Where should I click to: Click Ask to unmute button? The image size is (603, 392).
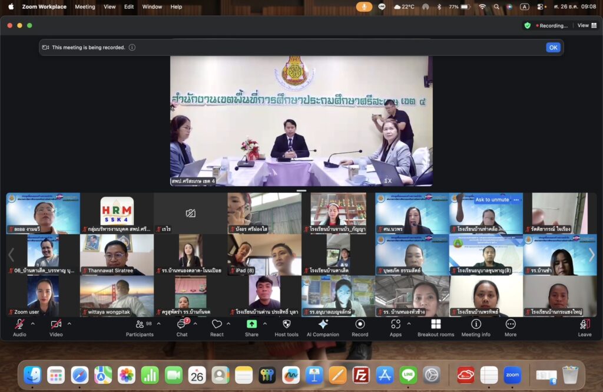(492, 200)
